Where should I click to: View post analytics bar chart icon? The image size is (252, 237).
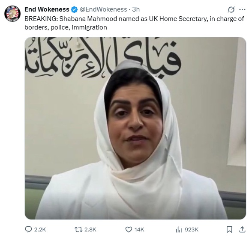(179, 229)
